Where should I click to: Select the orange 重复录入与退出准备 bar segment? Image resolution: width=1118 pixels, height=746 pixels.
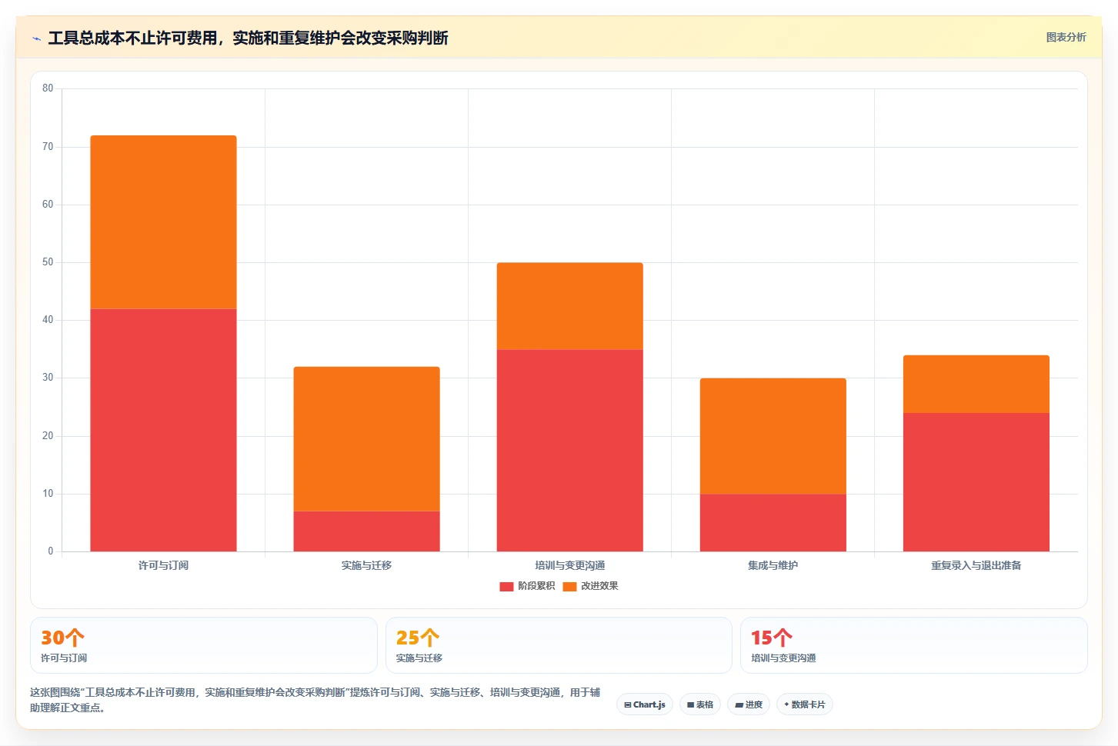(x=976, y=384)
